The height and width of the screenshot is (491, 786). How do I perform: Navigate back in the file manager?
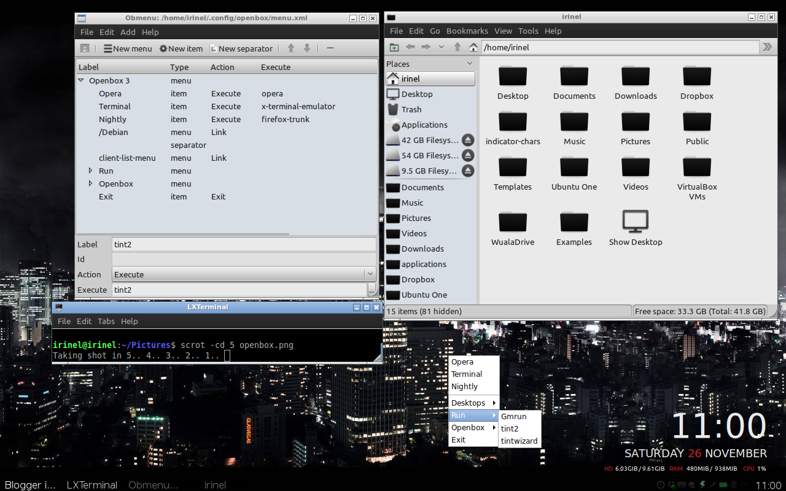tap(410, 47)
